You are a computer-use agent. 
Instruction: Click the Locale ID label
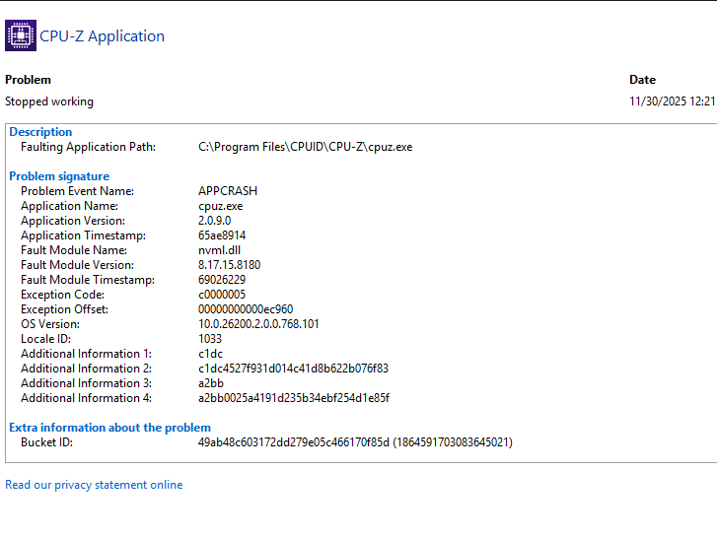coord(45,339)
